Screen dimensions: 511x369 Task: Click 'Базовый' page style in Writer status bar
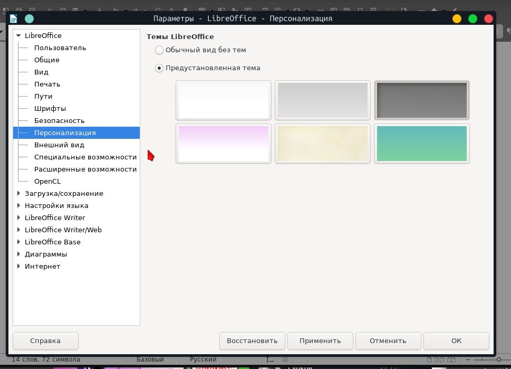tap(150, 359)
